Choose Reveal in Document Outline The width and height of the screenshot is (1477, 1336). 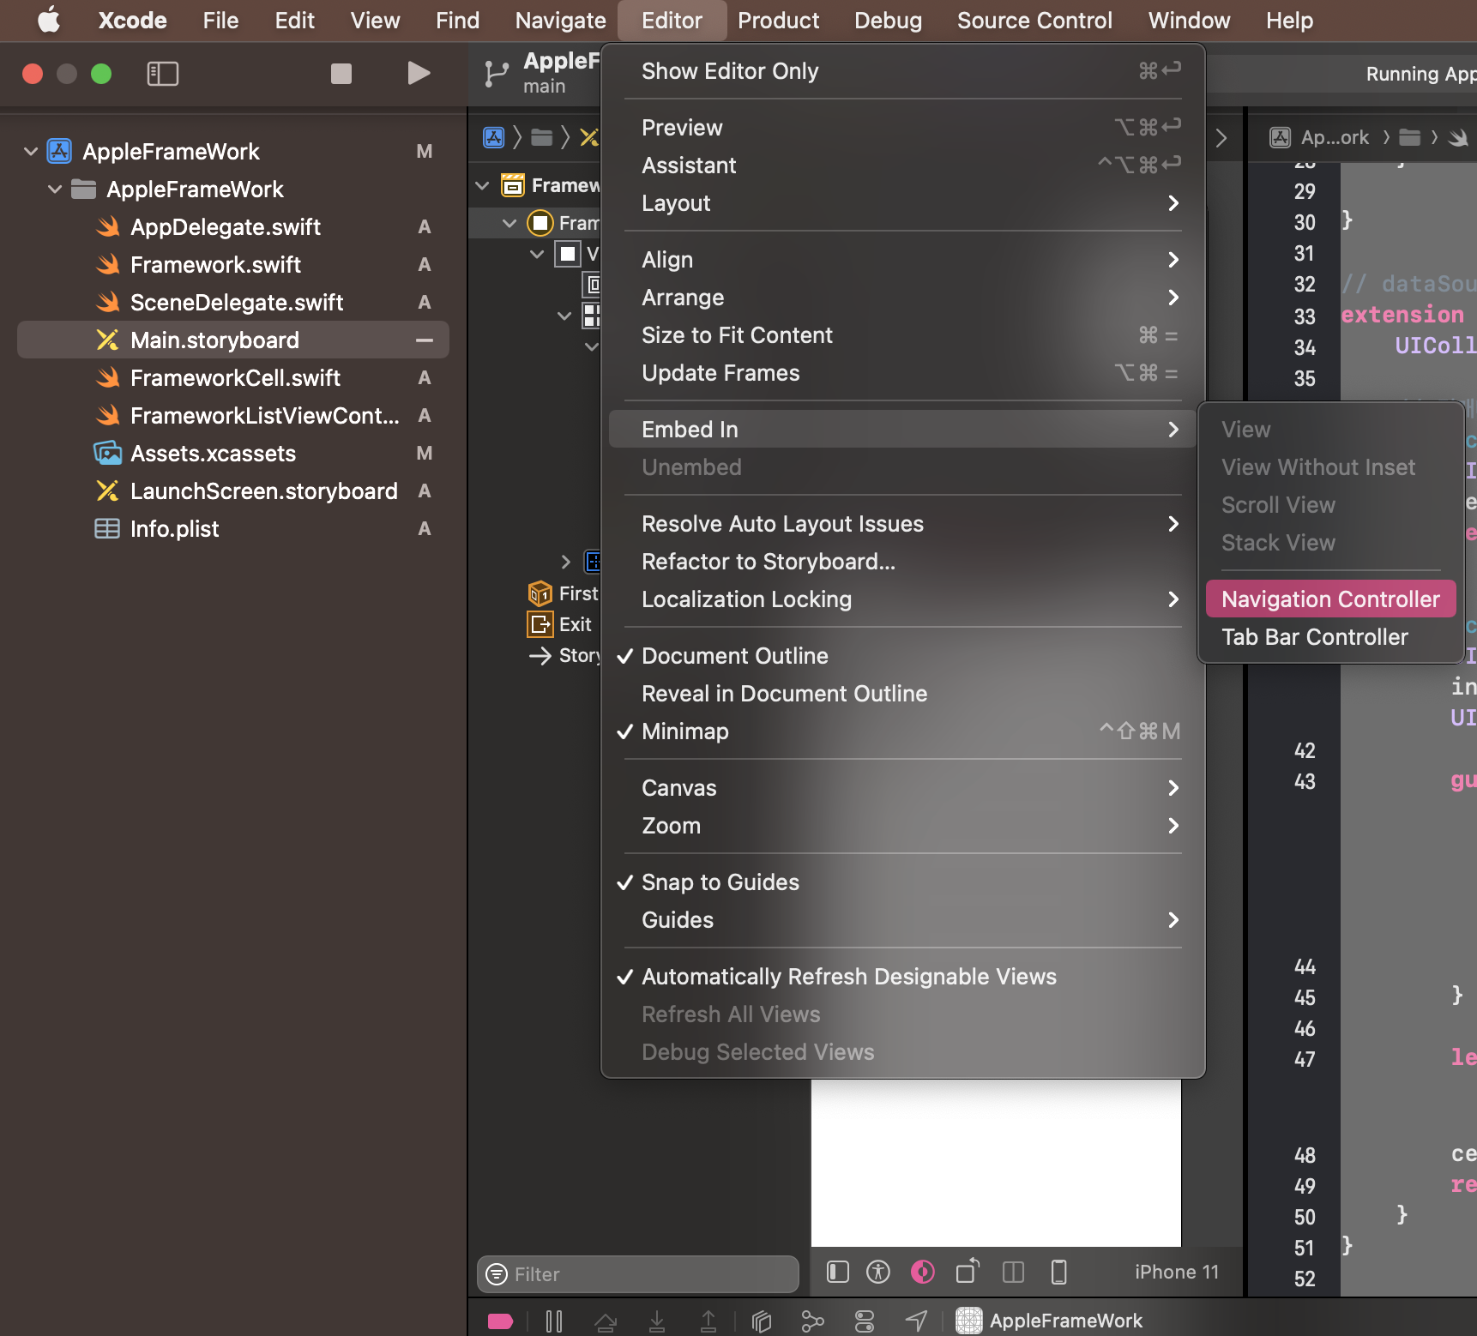(x=903, y=694)
